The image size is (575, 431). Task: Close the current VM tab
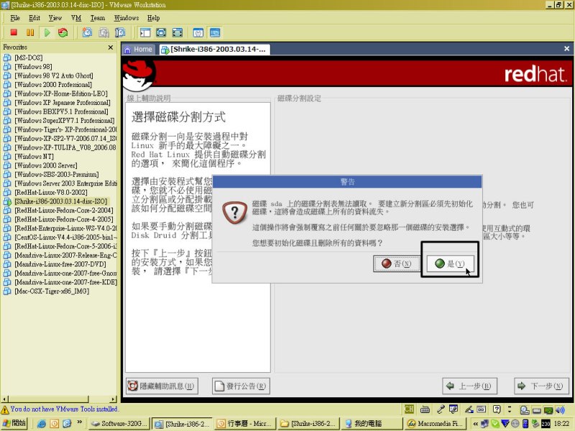click(x=566, y=49)
